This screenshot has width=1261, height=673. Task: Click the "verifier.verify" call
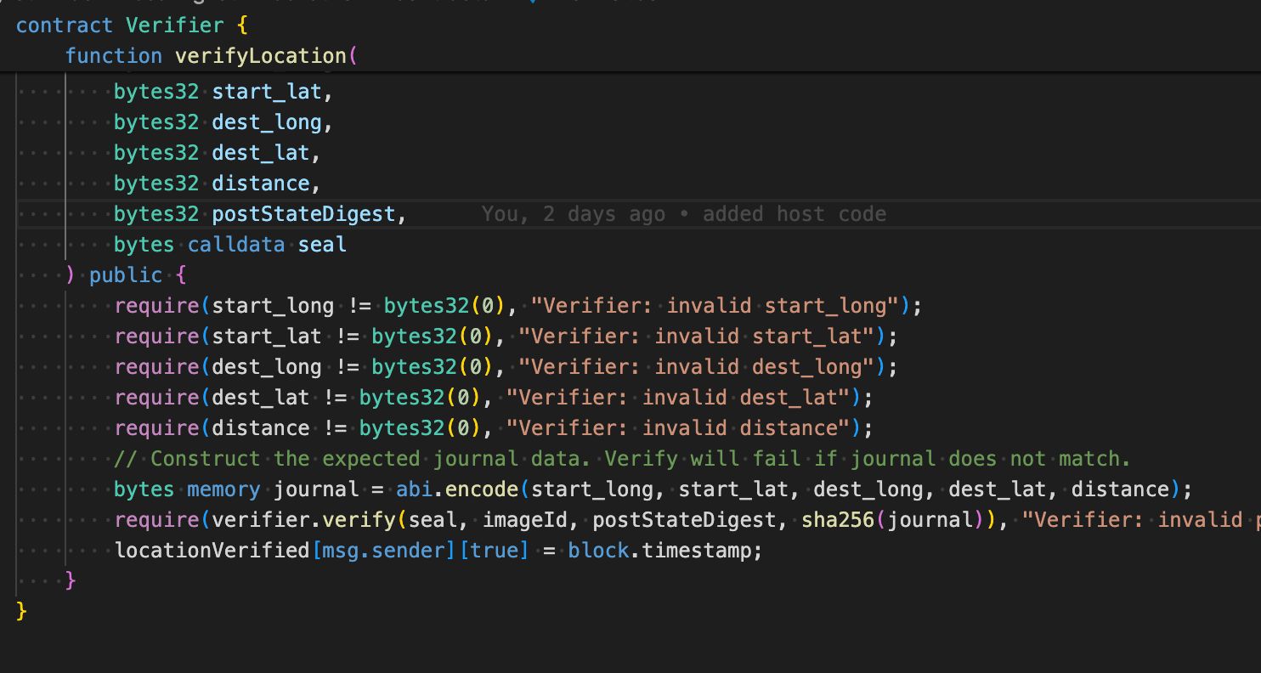click(x=303, y=520)
